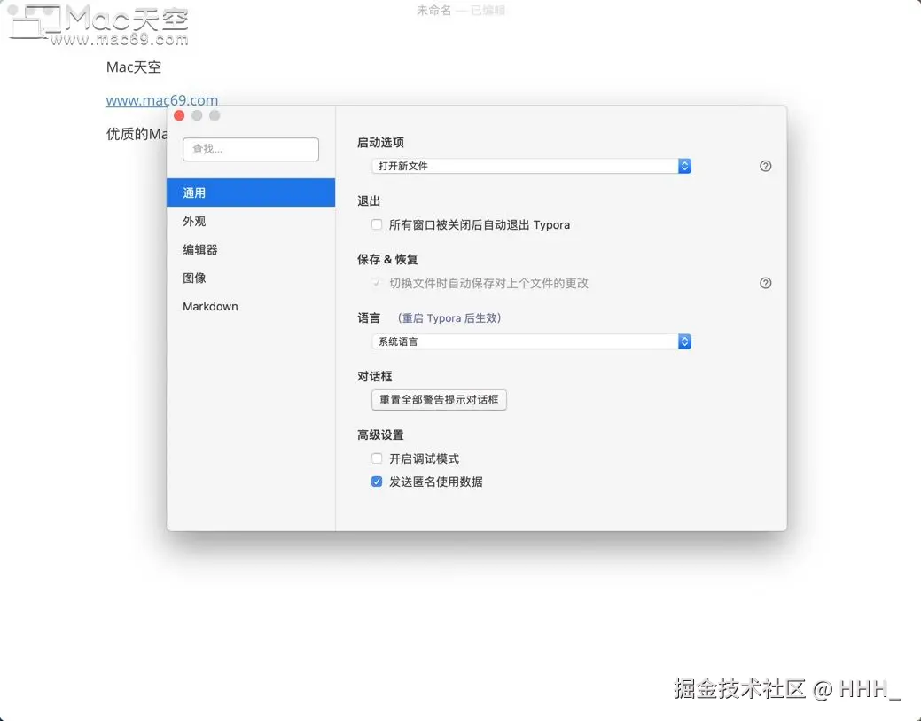Enable 开启调试模式 checkbox

[377, 458]
